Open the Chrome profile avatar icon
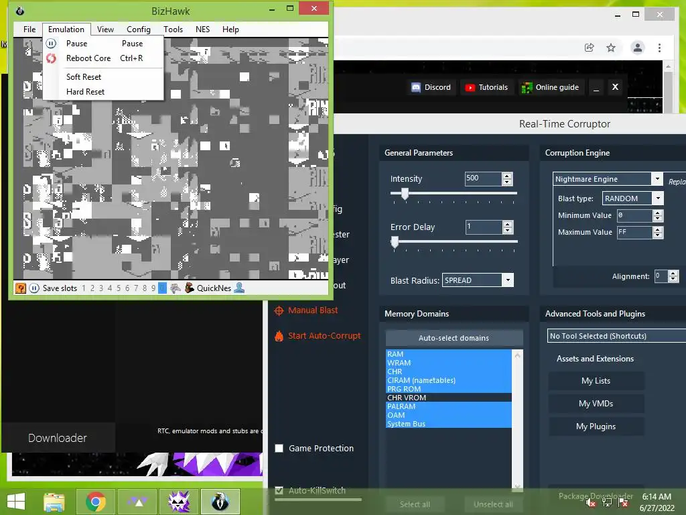 pos(638,48)
